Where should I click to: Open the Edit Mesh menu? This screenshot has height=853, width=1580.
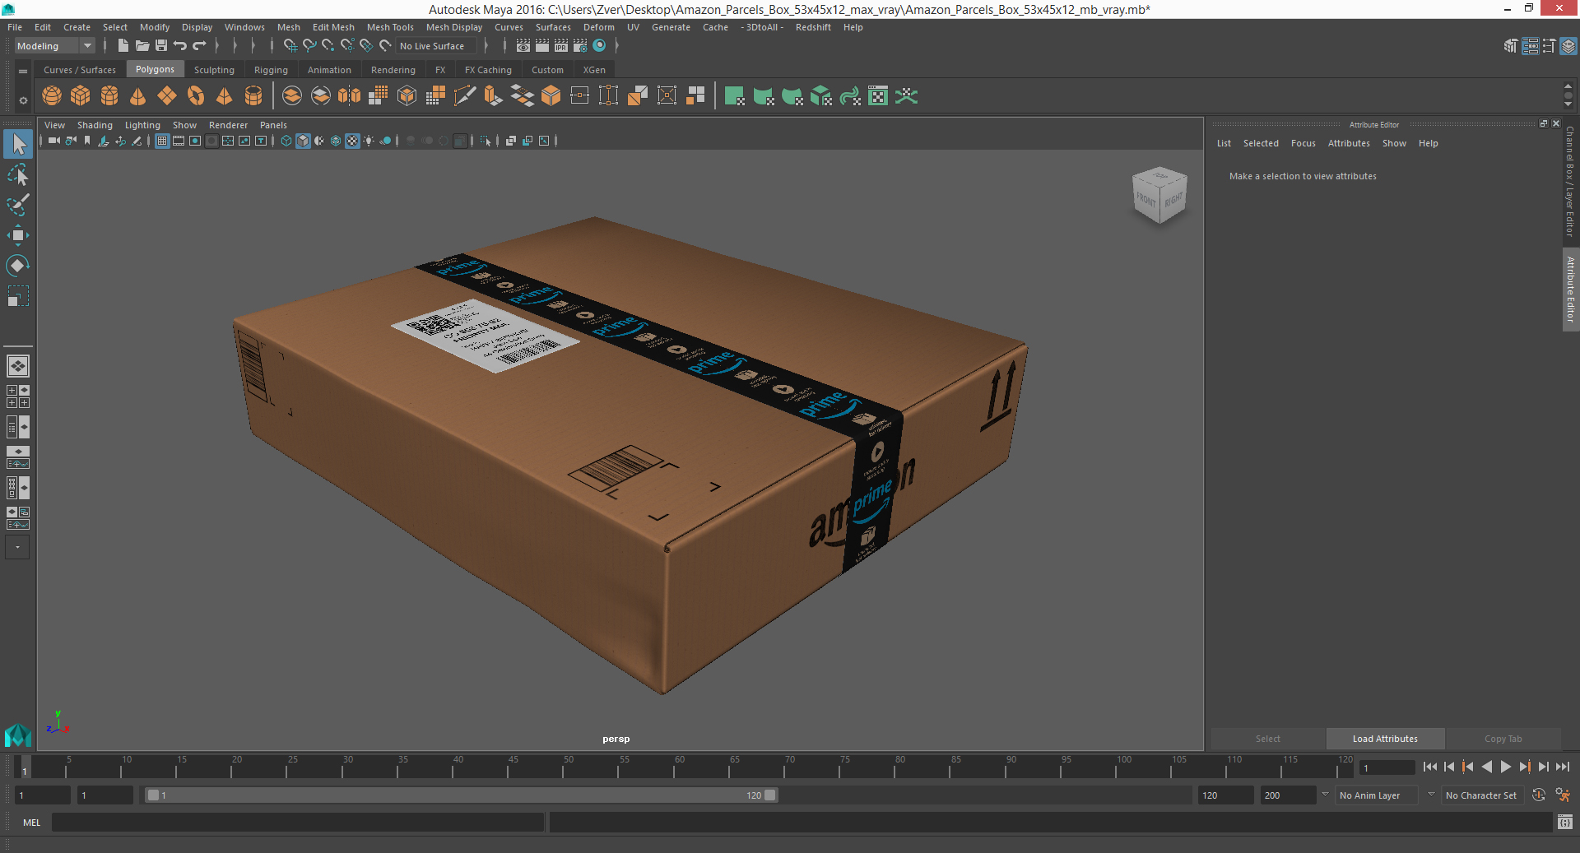coord(333,27)
